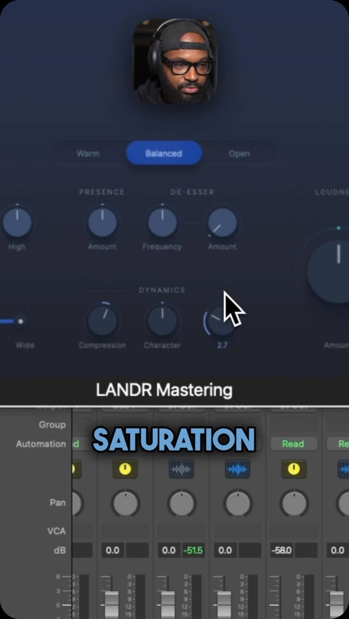Click the LANDR Mastering title caption
Image resolution: width=349 pixels, height=619 pixels.
(x=164, y=390)
